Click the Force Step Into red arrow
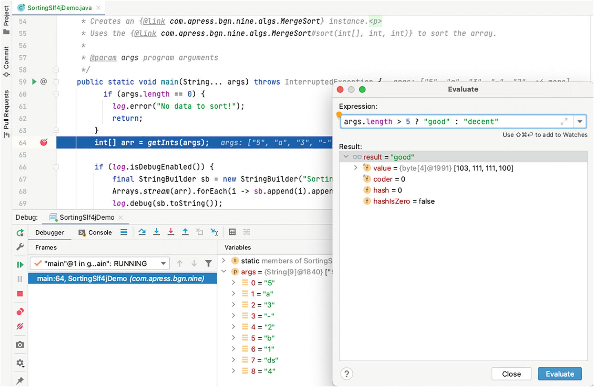 [x=171, y=232]
